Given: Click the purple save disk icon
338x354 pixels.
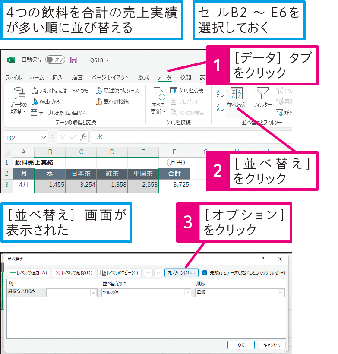Looking at the screenshot, I should [74, 60].
